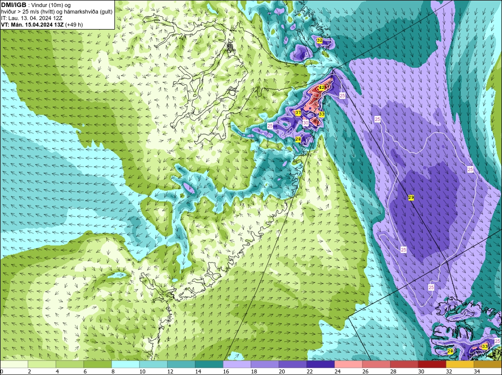Select the dark teal 14–16 legend swatch

click(x=209, y=364)
